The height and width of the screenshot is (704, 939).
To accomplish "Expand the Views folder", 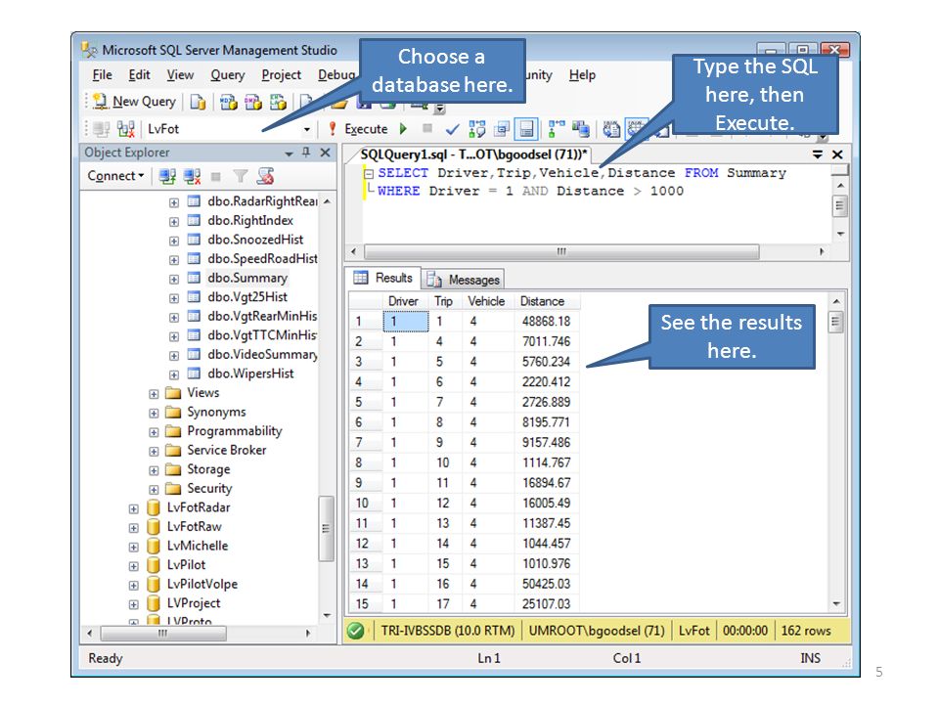I will (x=154, y=394).
